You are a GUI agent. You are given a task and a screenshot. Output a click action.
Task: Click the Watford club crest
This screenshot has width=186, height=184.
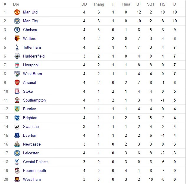pyautogui.click(x=17, y=38)
